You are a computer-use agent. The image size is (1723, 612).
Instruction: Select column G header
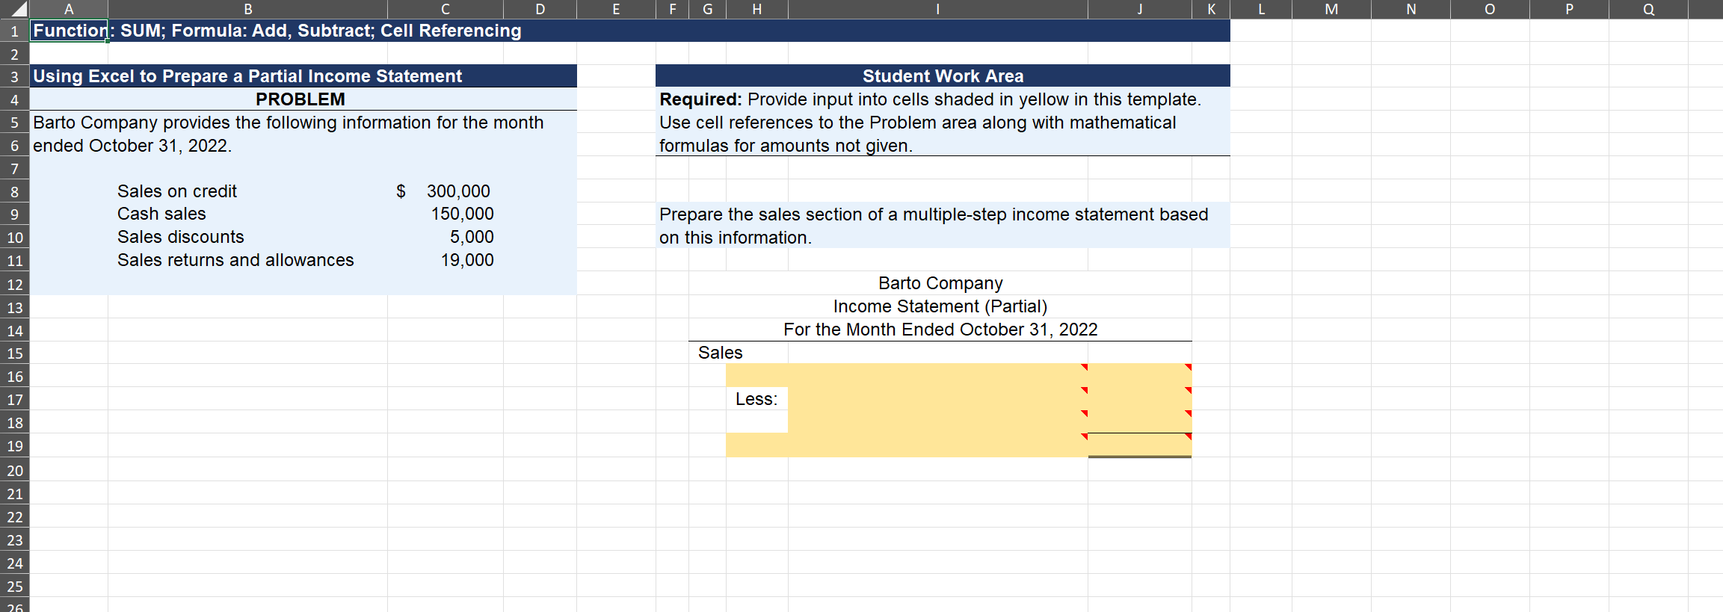click(708, 9)
